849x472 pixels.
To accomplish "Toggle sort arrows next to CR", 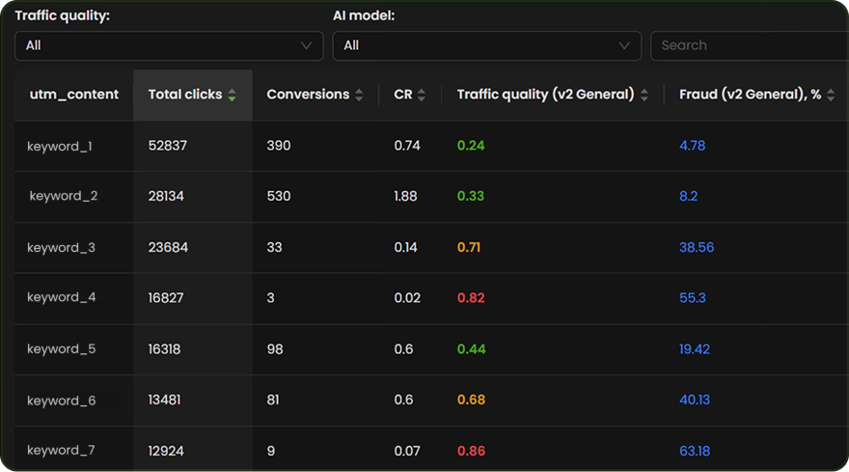I will (422, 95).
